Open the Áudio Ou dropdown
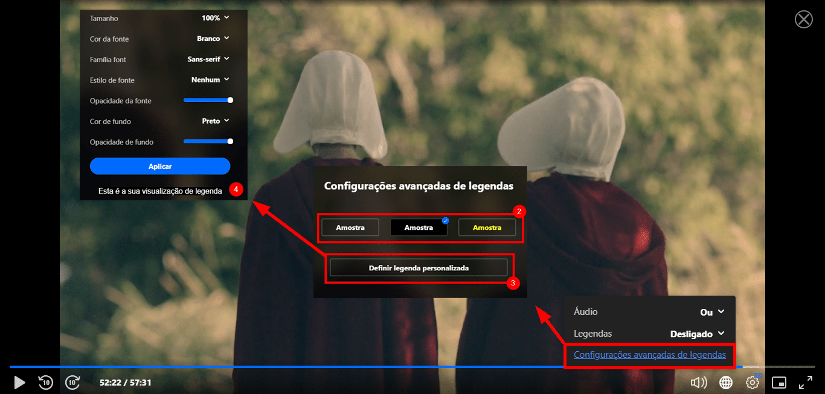 click(712, 312)
